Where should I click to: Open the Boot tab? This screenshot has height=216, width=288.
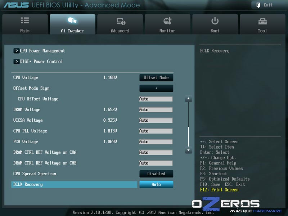click(x=215, y=24)
